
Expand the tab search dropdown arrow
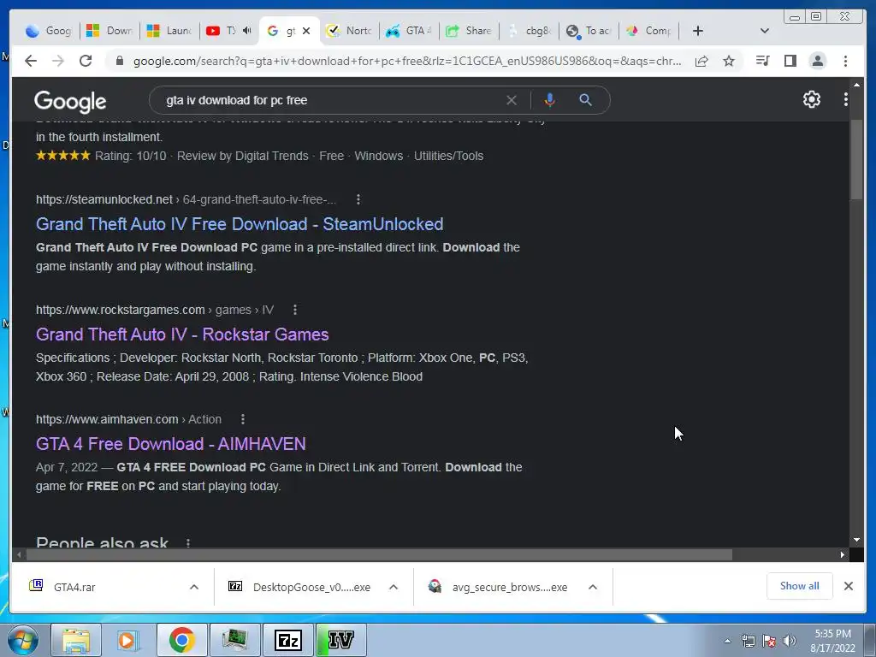pos(765,31)
